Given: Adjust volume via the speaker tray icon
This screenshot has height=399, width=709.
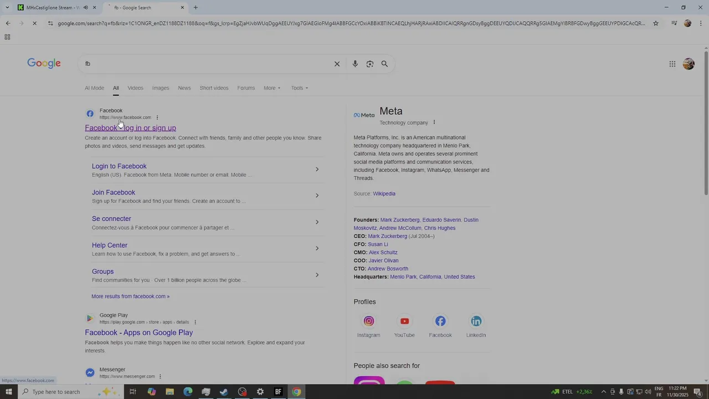Looking at the screenshot, I should tap(648, 392).
